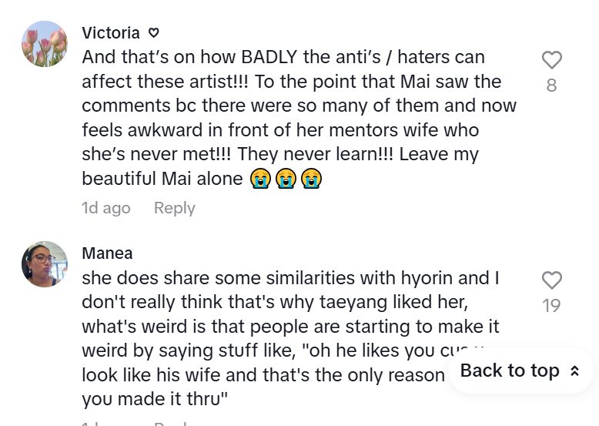Click the like count 19 on Manea's comment
Viewport: 599px width, 426px height.
551,306
